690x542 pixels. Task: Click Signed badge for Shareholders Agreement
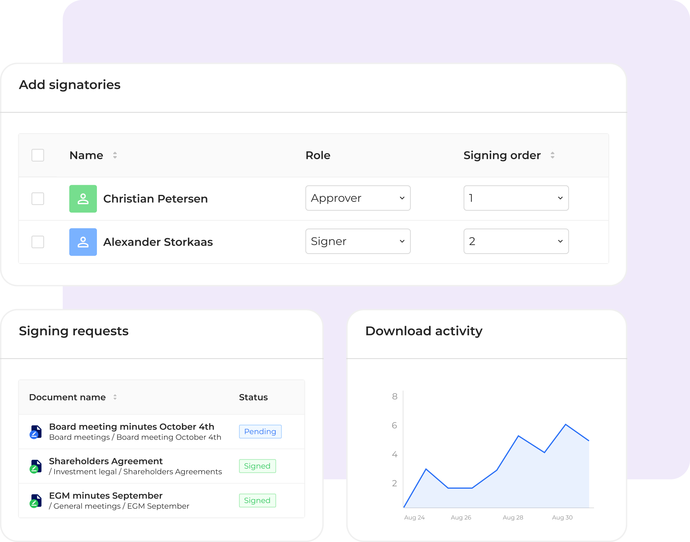[x=257, y=466]
